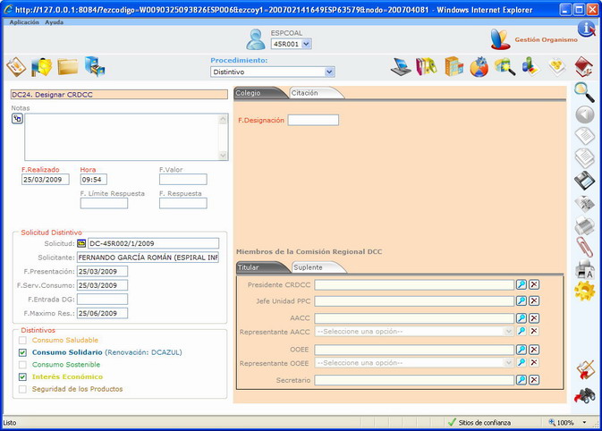Viewport: 602px width, 431px height.
Task: Click the F.Valor input field
Action: coord(183,179)
